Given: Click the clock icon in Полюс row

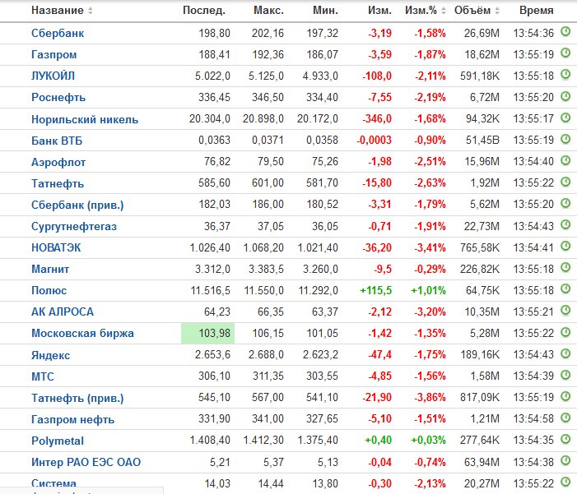Looking at the screenshot, I should tap(565, 289).
